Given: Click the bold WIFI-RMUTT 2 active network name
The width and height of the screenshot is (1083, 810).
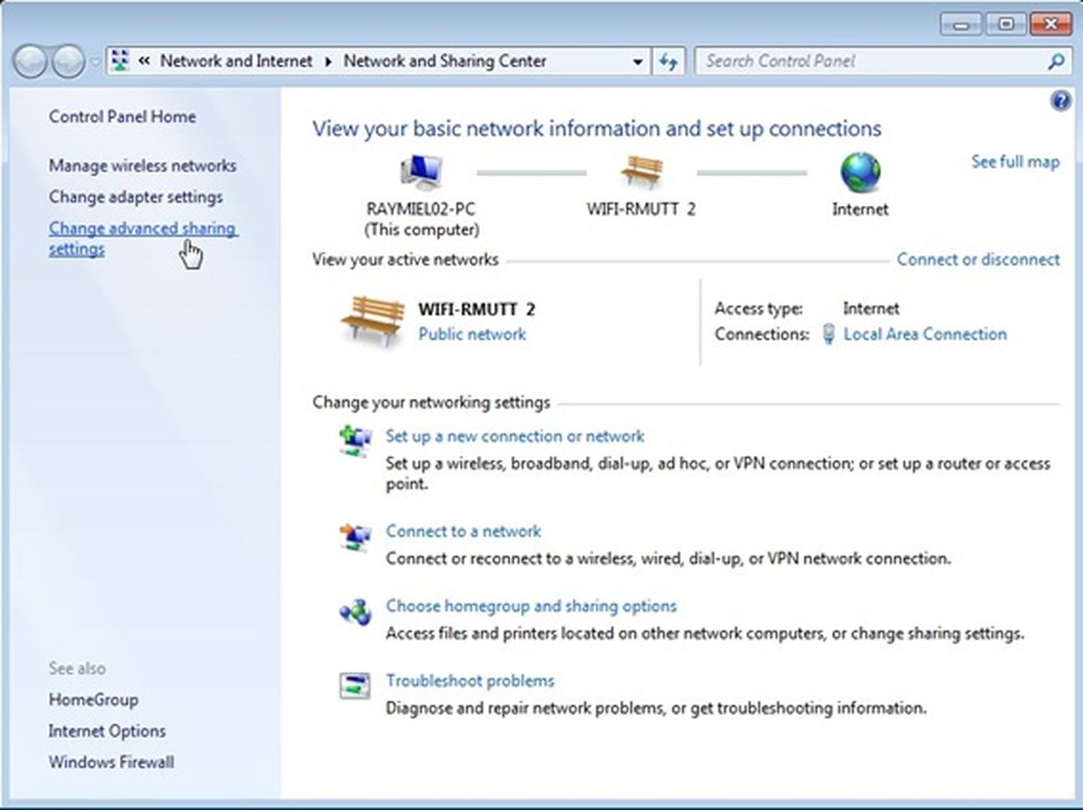Looking at the screenshot, I should tap(477, 310).
